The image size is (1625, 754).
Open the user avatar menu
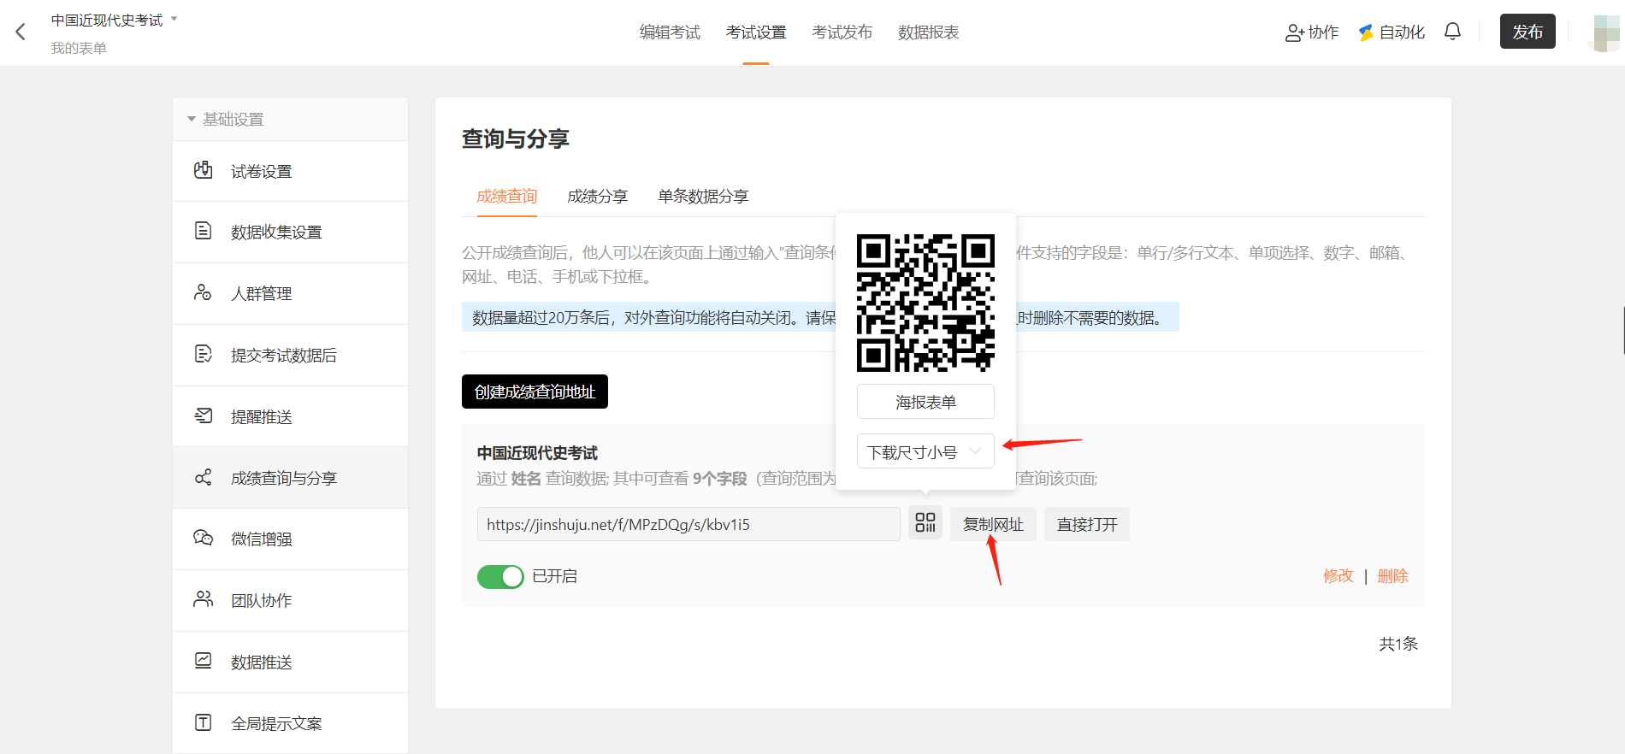point(1604,32)
